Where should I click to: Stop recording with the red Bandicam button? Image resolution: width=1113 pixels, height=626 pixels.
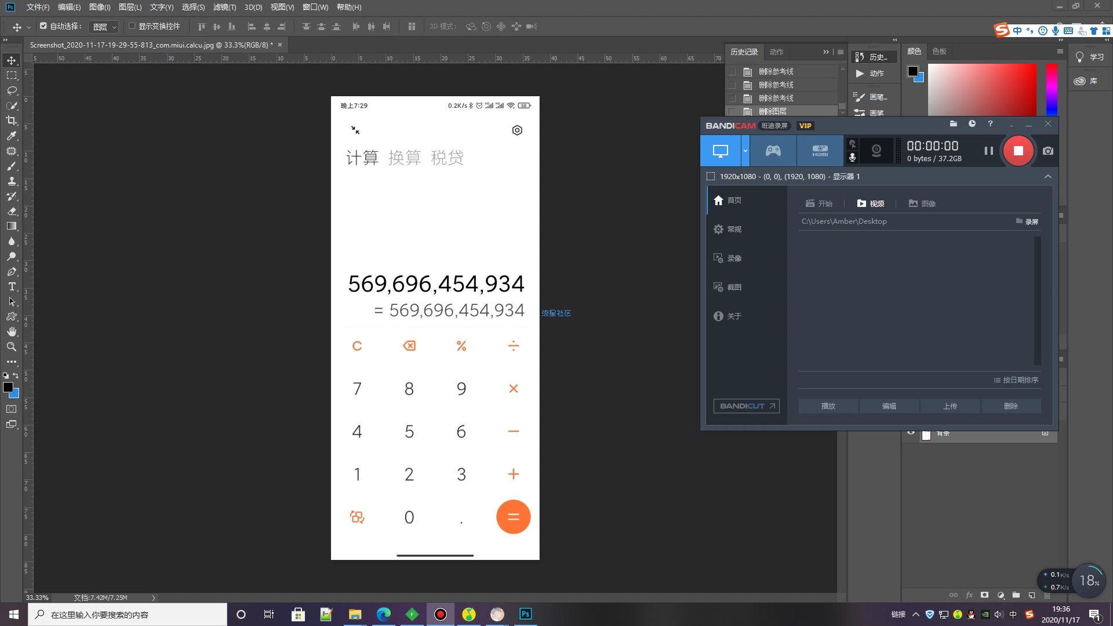tap(1018, 151)
